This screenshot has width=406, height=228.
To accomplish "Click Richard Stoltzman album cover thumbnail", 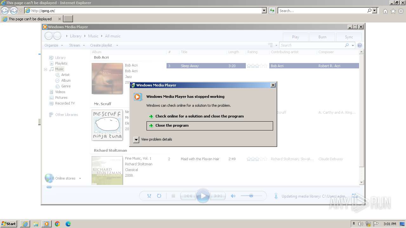I will [107, 170].
